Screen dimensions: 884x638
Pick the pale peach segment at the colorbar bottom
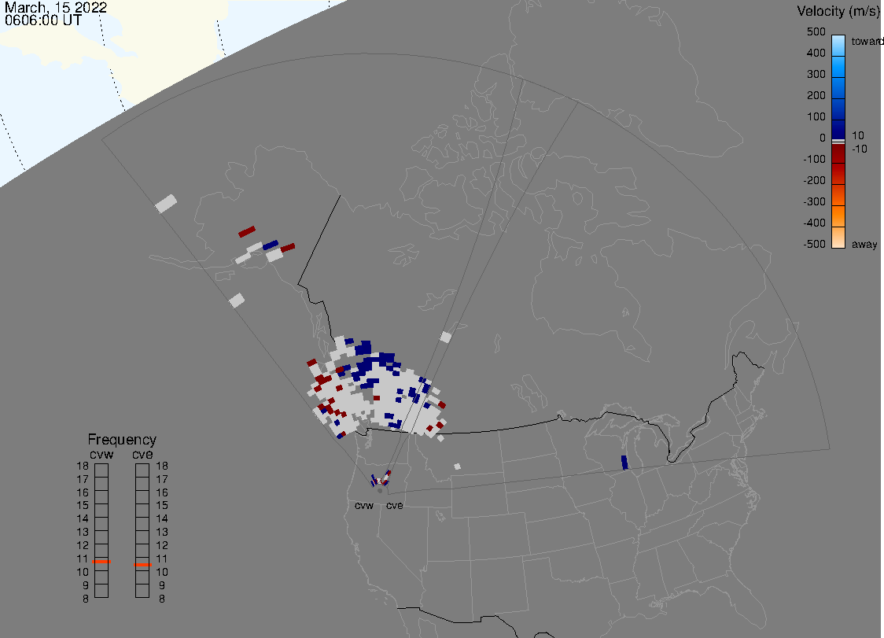(x=838, y=237)
